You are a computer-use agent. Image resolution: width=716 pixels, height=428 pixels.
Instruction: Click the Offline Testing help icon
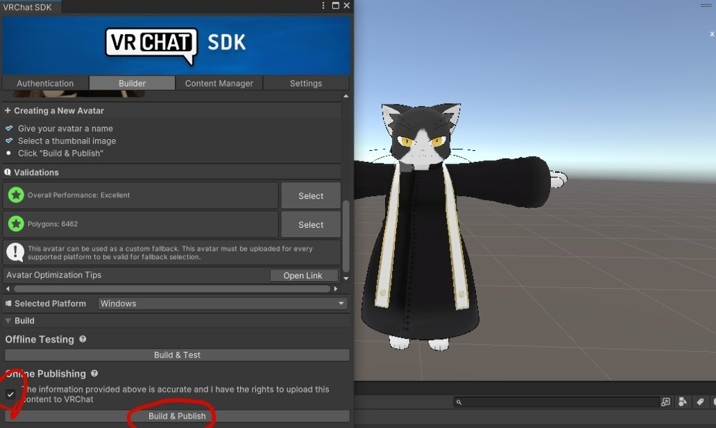pyautogui.click(x=83, y=339)
